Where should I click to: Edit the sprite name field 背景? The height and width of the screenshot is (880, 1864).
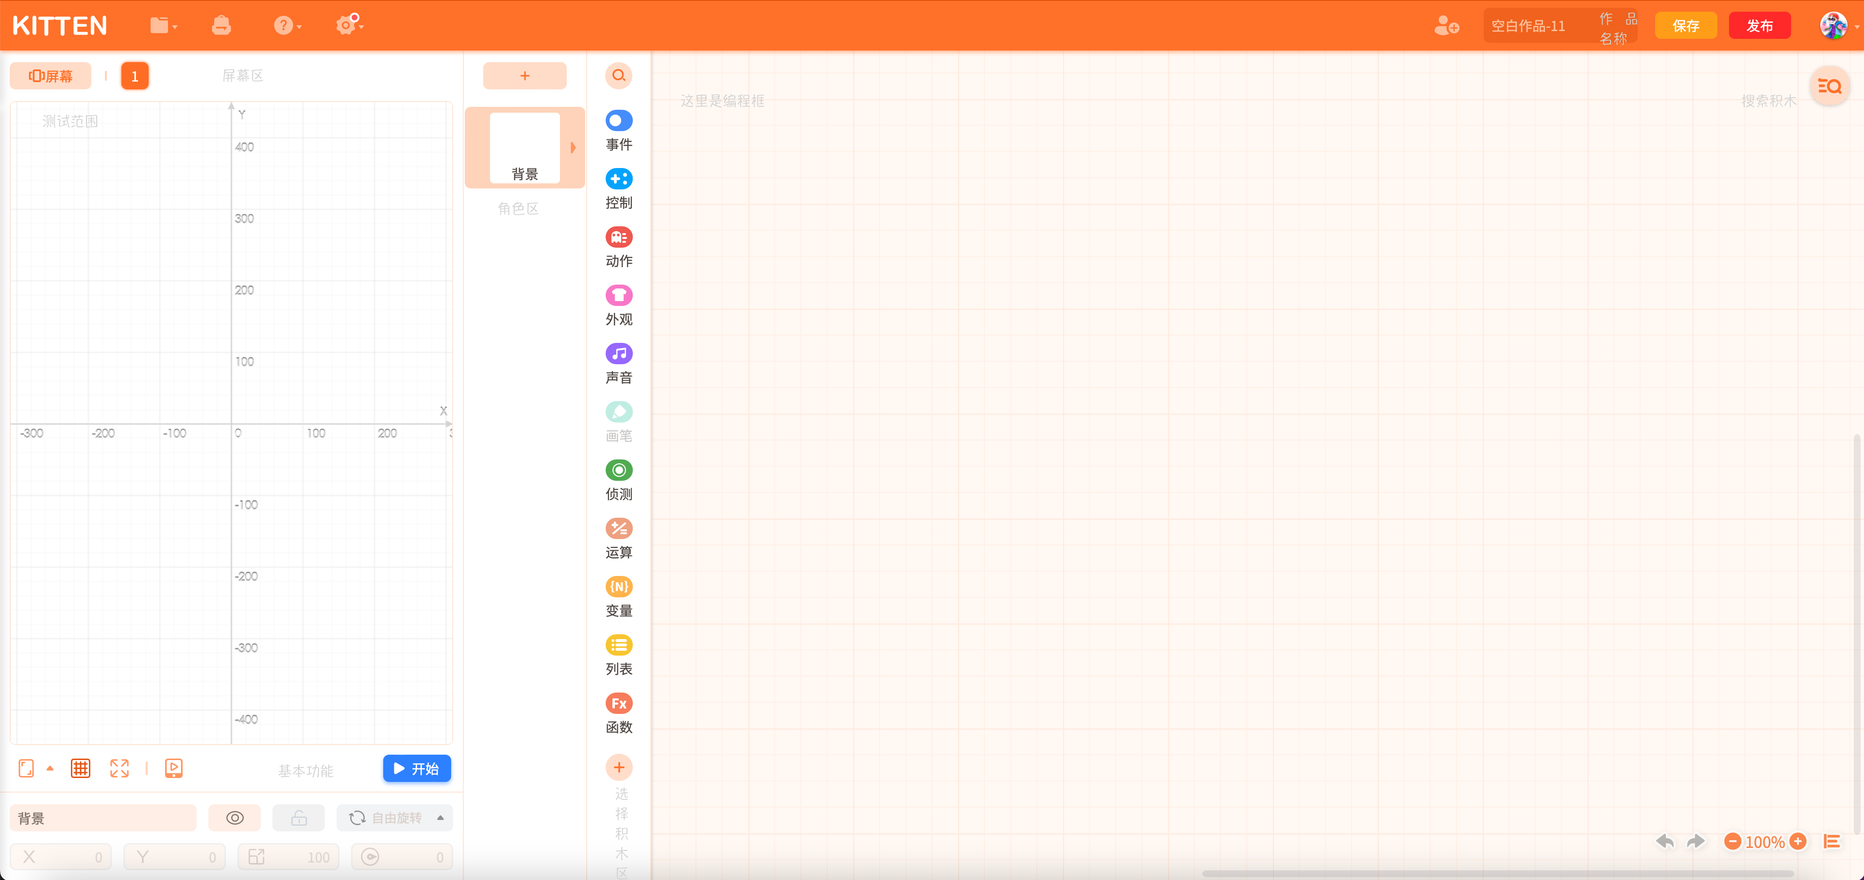[x=103, y=818]
